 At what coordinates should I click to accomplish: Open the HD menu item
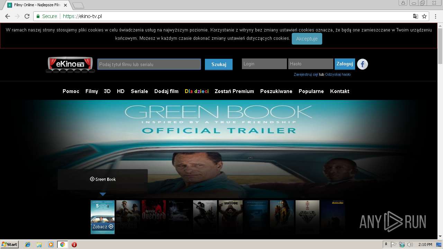121,91
